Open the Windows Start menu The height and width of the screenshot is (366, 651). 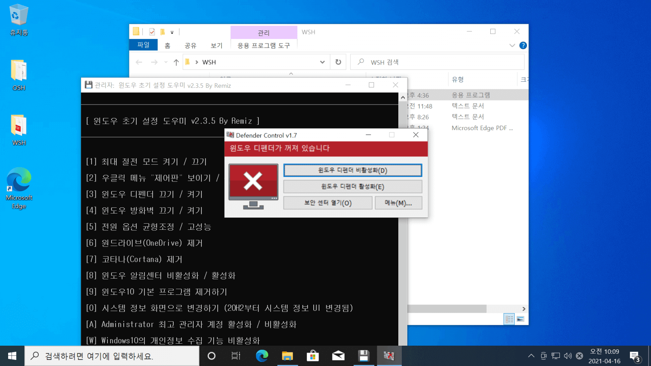click(x=12, y=356)
